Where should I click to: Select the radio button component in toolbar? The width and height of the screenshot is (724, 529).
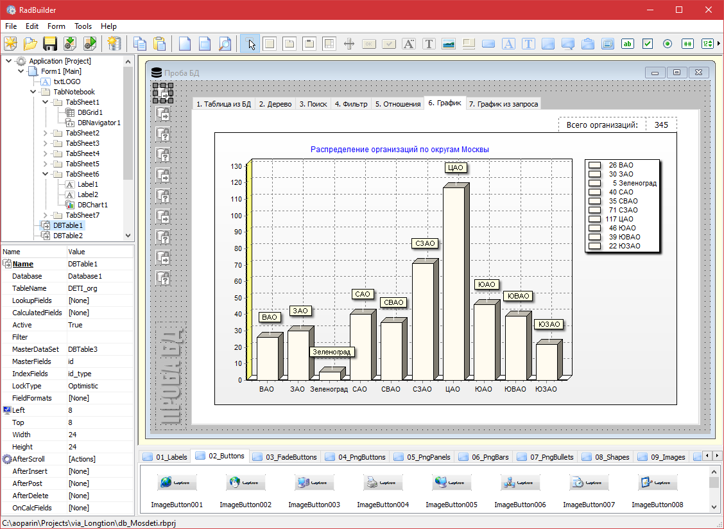pos(668,44)
